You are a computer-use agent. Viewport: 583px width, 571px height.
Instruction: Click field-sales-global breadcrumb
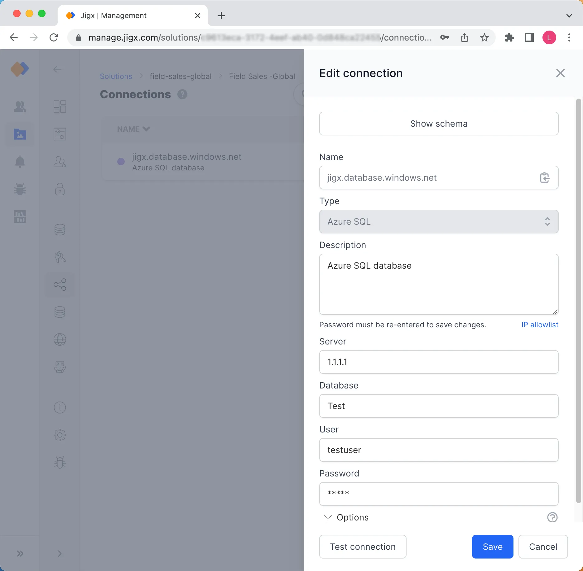coord(181,76)
